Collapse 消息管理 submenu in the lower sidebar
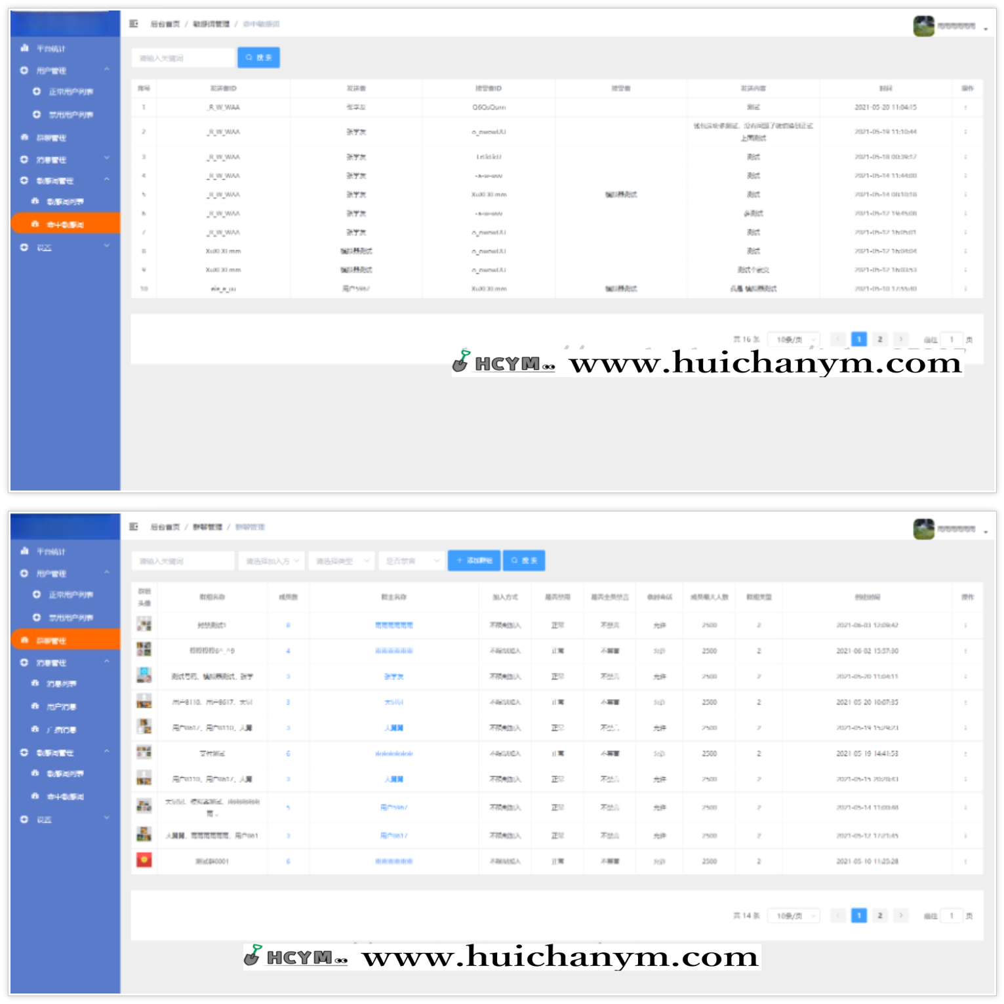 [106, 662]
